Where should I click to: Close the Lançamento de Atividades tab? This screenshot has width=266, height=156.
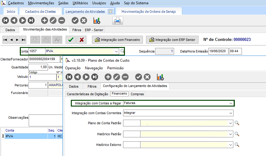(x=110, y=11)
